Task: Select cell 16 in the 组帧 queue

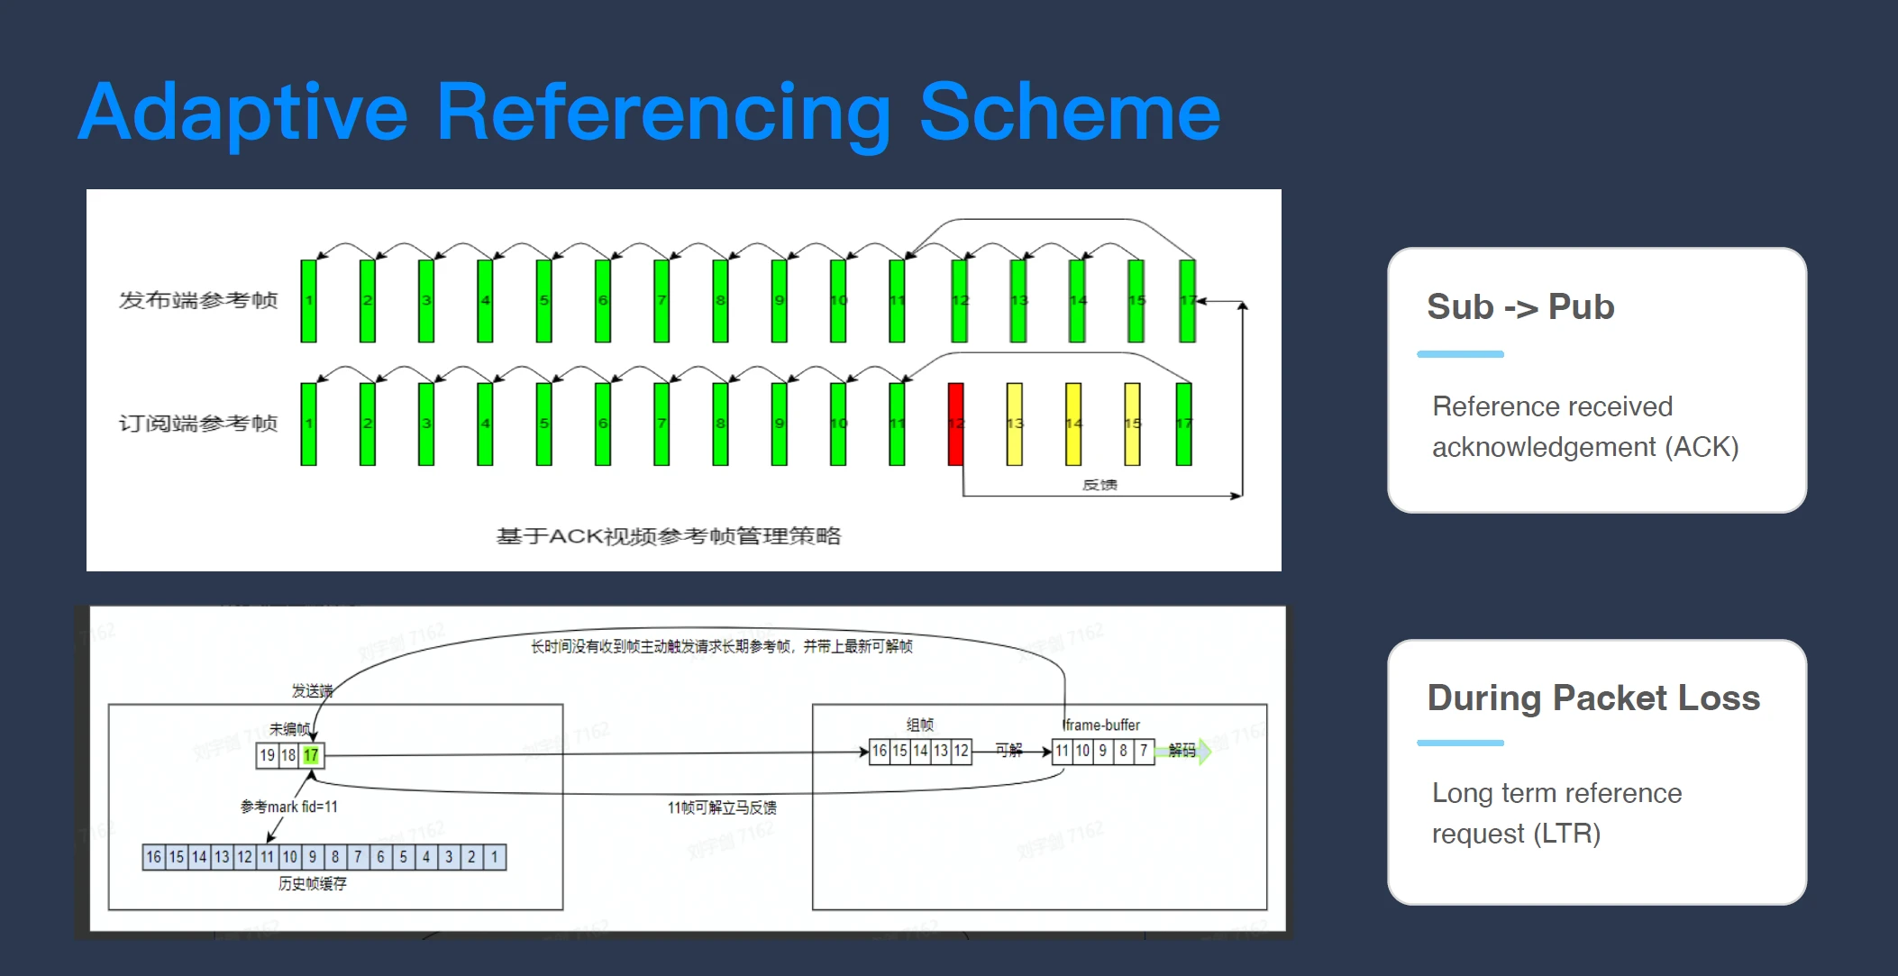Action: point(880,751)
